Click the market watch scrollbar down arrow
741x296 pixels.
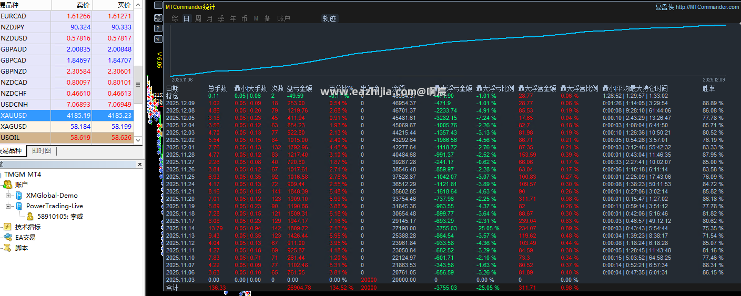138,140
